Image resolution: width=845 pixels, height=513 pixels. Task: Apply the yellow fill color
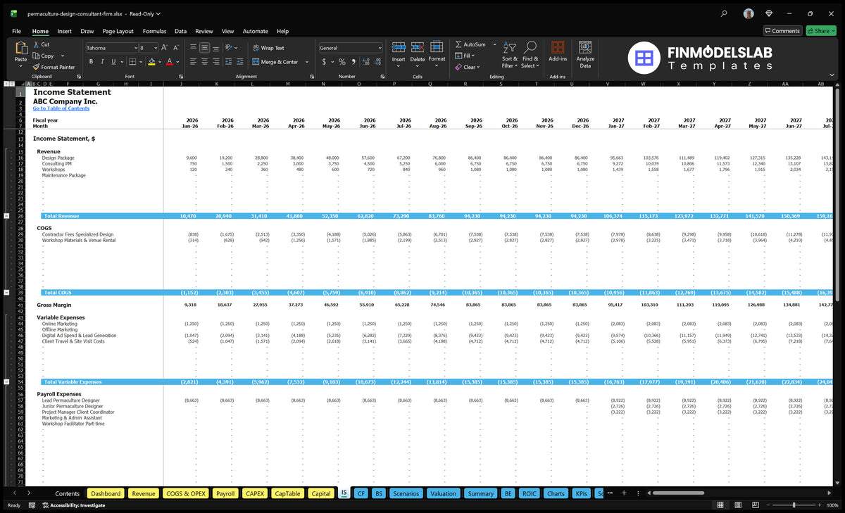pyautogui.click(x=151, y=62)
